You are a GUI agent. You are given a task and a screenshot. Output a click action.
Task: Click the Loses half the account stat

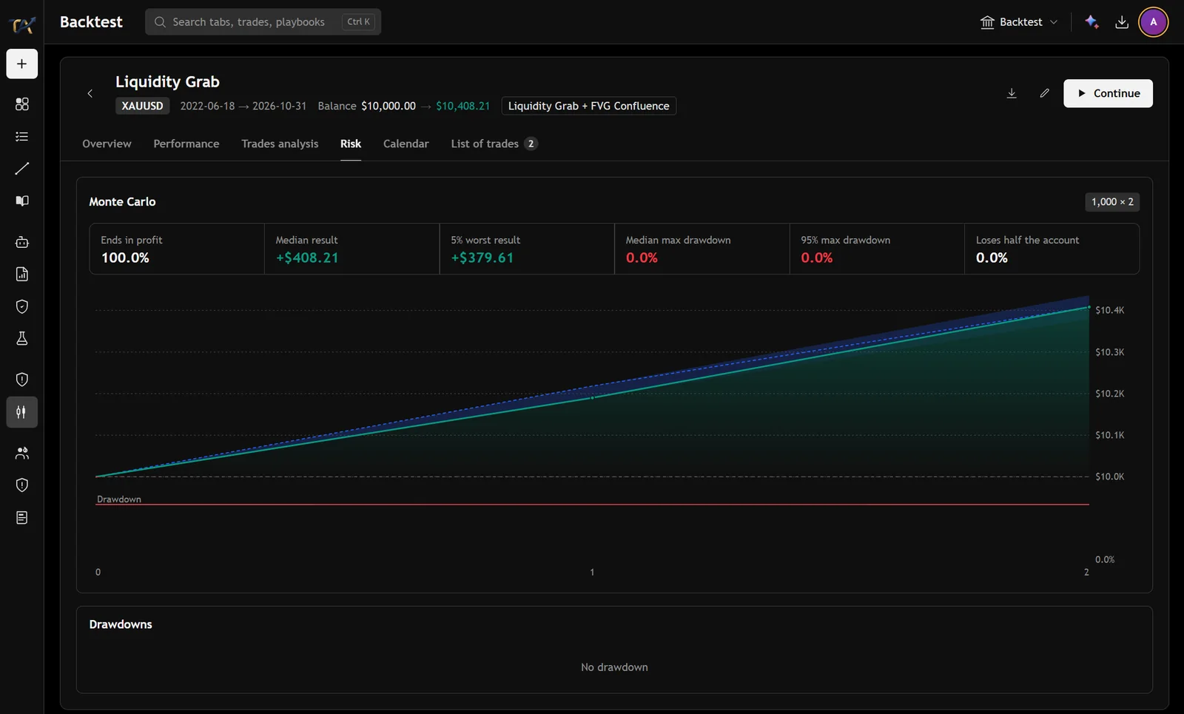click(x=1052, y=249)
